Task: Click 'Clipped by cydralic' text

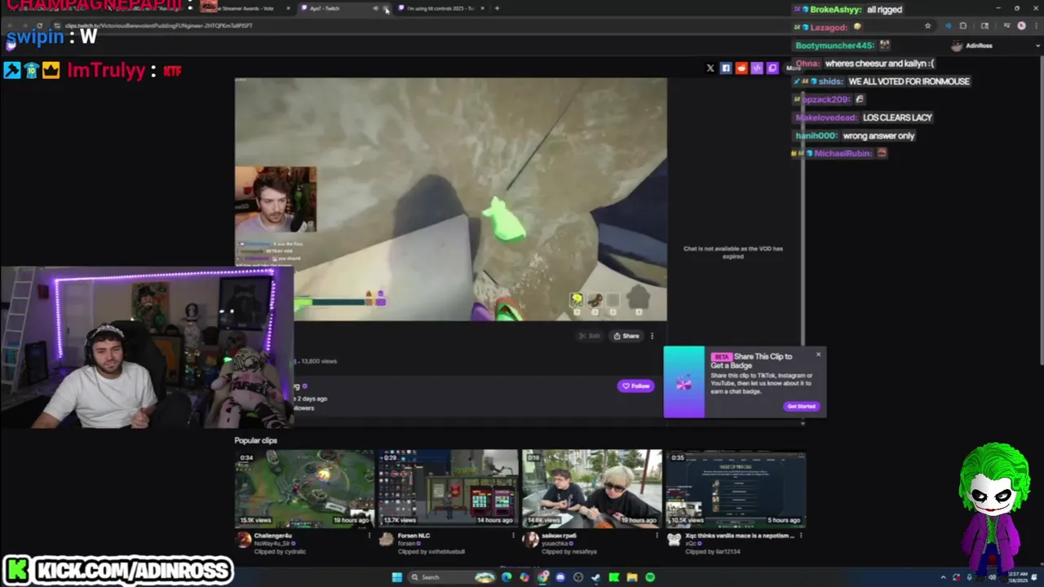Action: 280,552
